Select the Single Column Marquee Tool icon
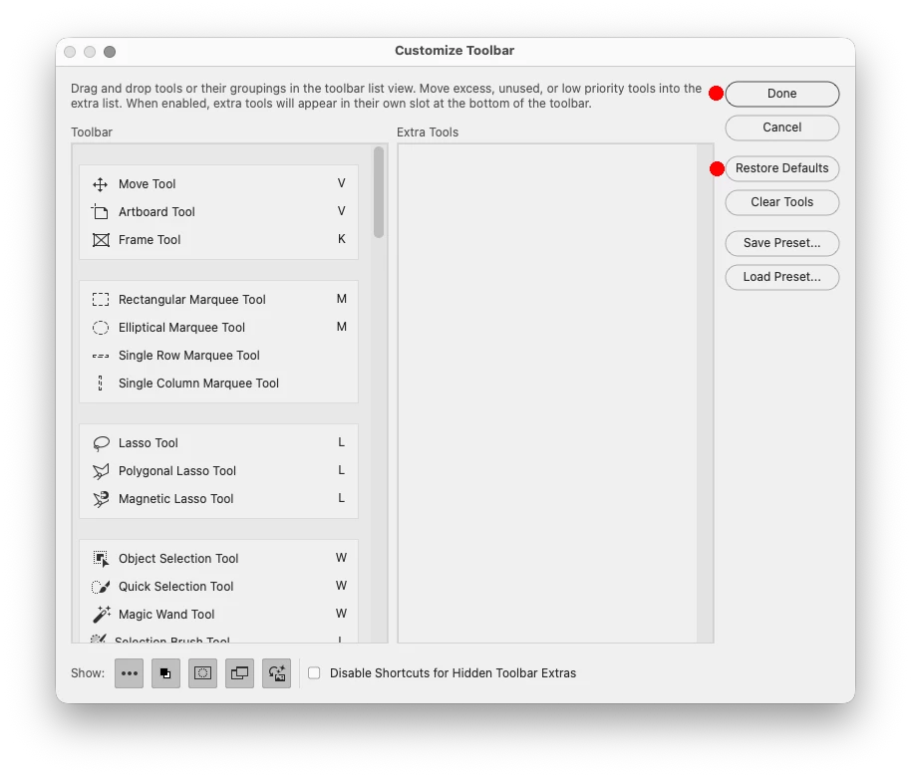Viewport: 911px width, 777px height. 101,384
